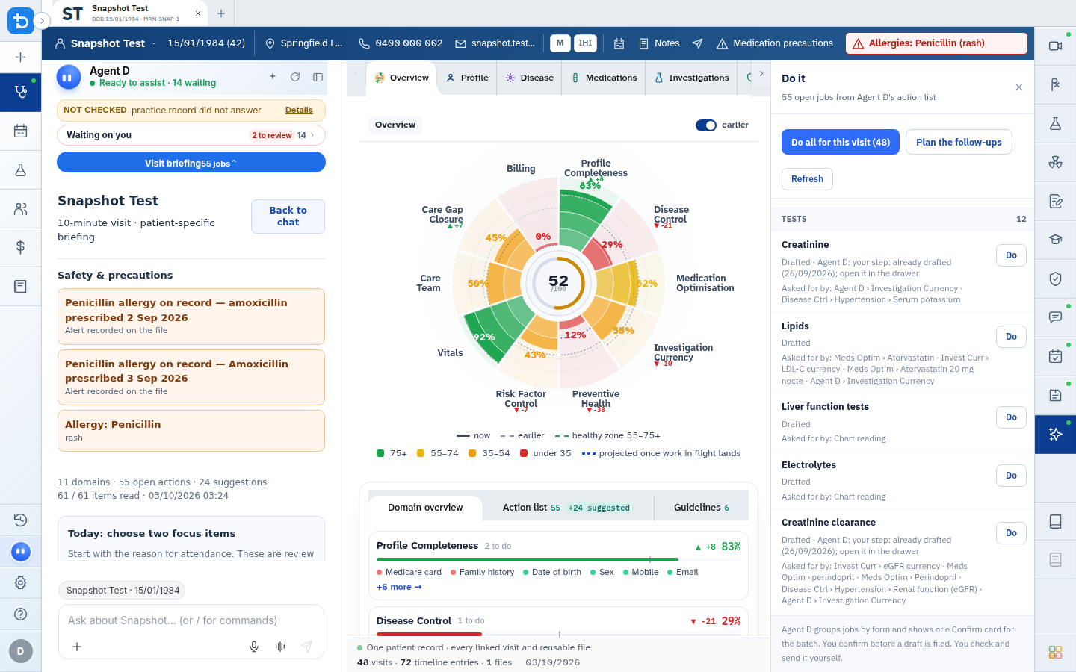Close the Do it panel

(1019, 87)
